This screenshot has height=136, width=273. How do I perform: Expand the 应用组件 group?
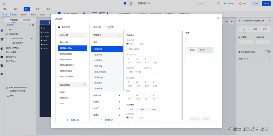click(107, 95)
